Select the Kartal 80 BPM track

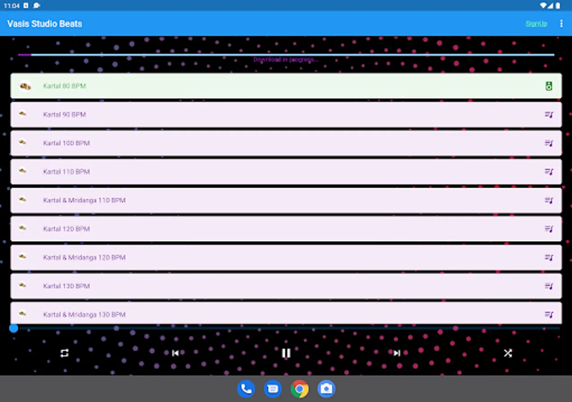[x=286, y=86]
